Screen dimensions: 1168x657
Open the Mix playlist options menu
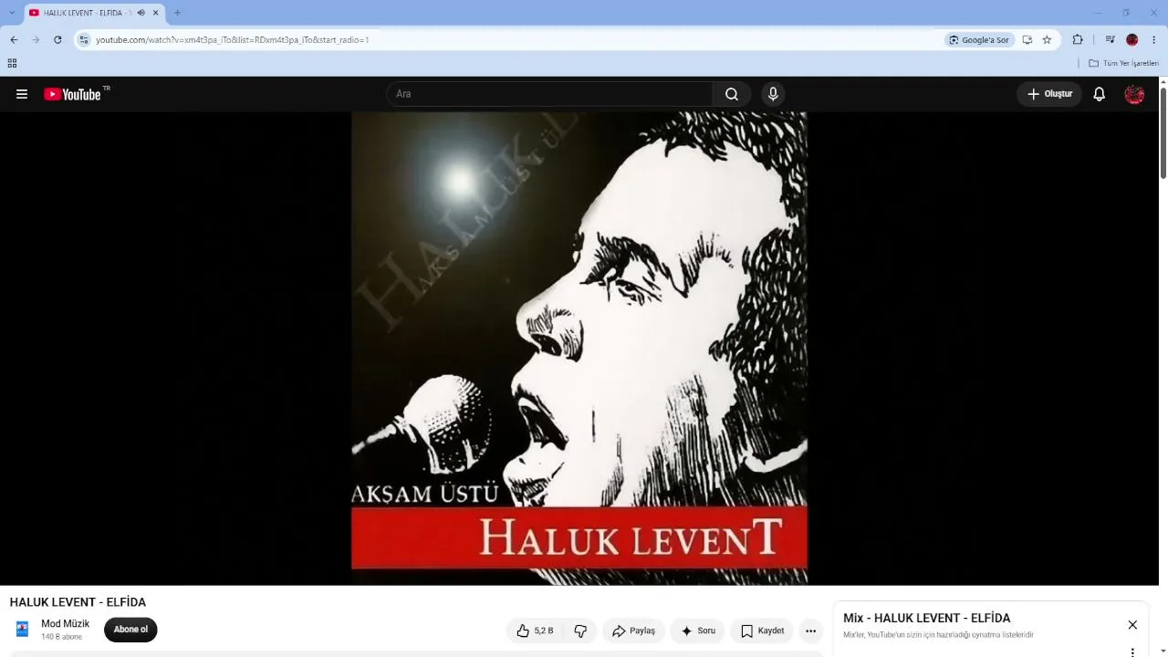[x=1132, y=652]
